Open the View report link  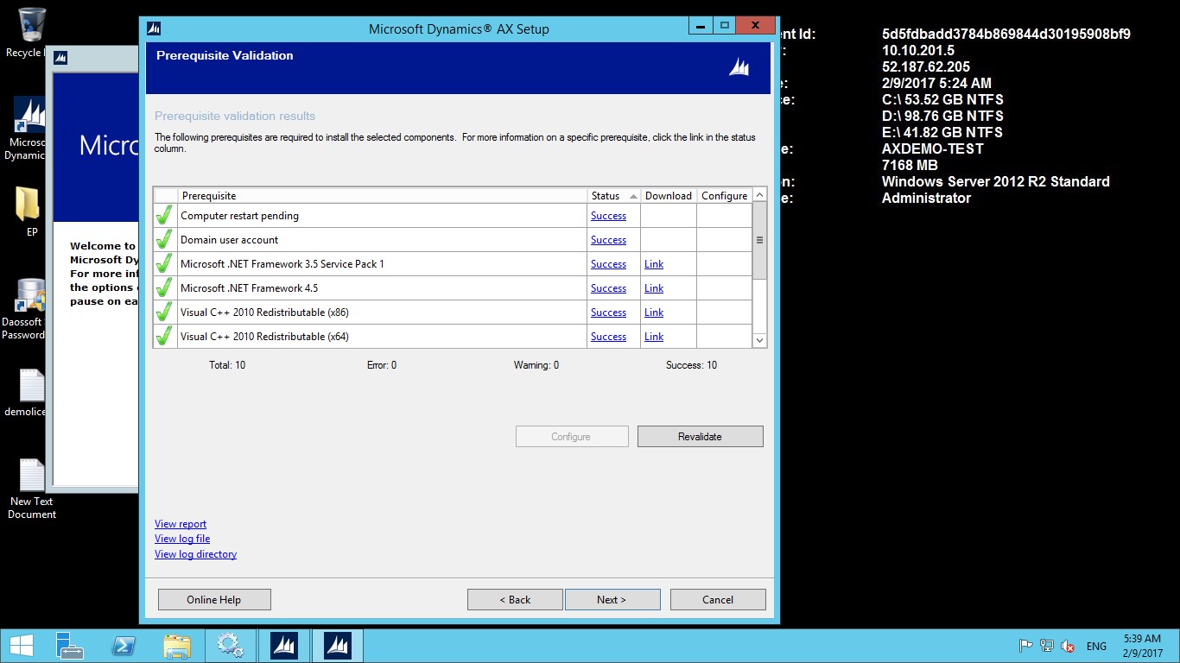click(181, 524)
